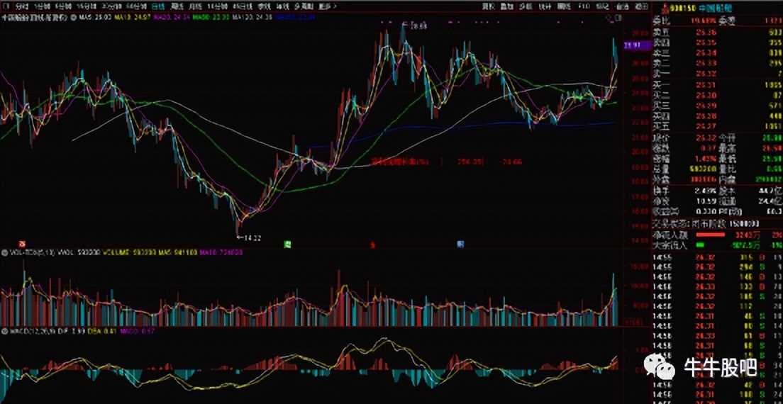Click -自选 to remove from watchlist
Screen dimensions: 783x404
point(622,7)
